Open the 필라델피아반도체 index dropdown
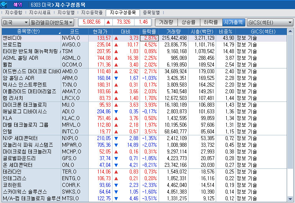This screenshot has height=203, width=295. (52, 22)
